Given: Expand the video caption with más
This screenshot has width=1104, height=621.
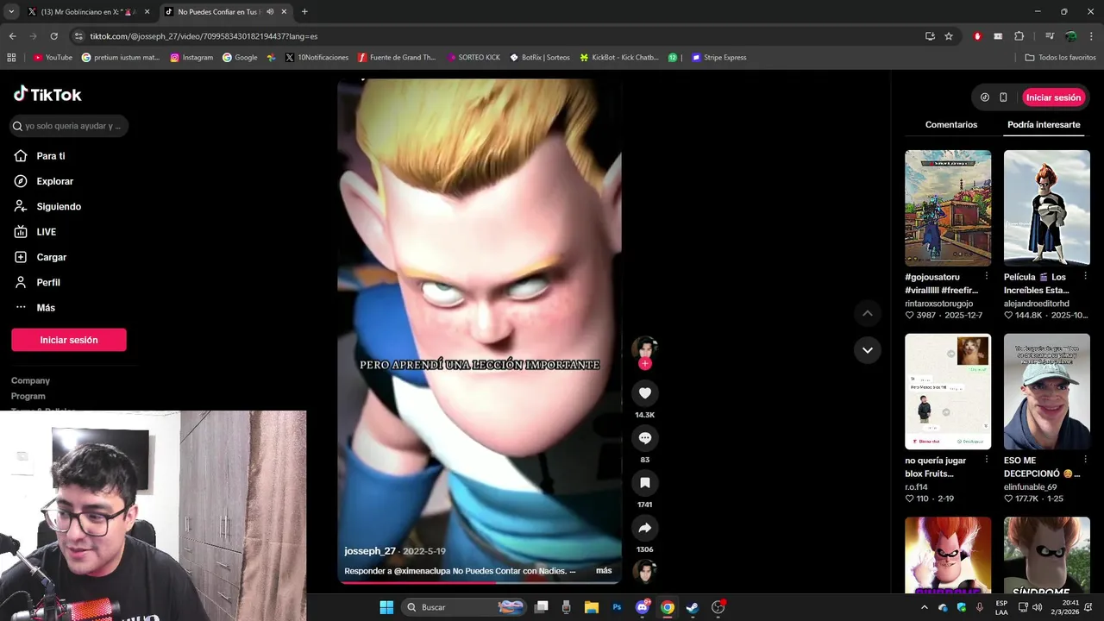Looking at the screenshot, I should pos(604,571).
